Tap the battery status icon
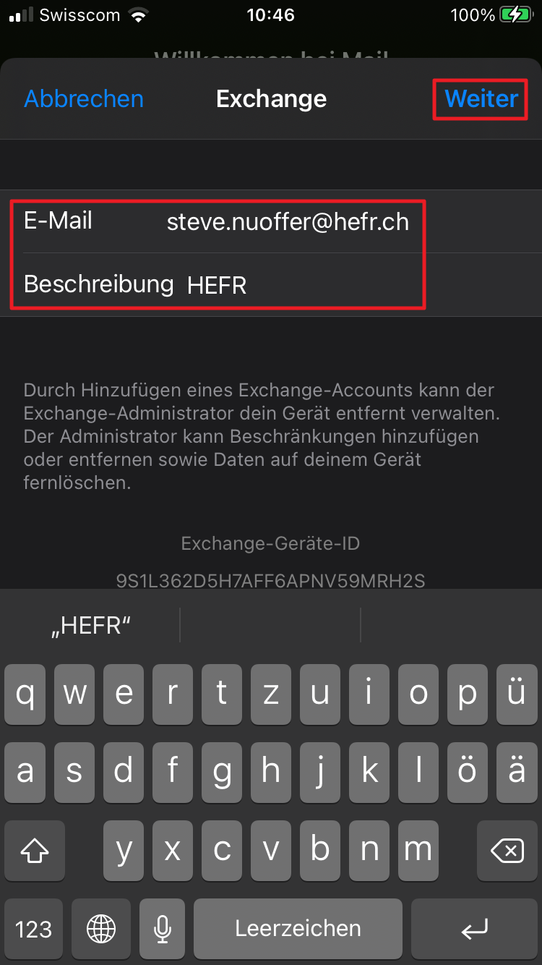Viewport: 542px width, 965px height. (518, 15)
